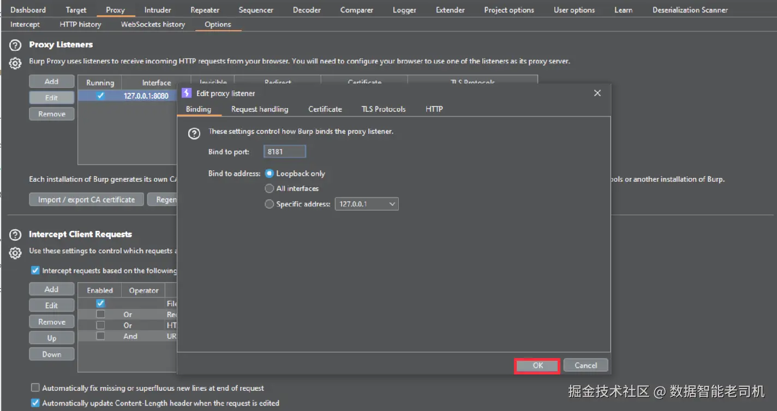Go to the Intruder tab
Image resolution: width=777 pixels, height=411 pixels.
pos(158,10)
